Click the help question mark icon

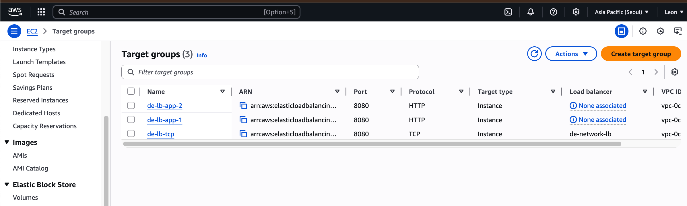click(x=553, y=12)
